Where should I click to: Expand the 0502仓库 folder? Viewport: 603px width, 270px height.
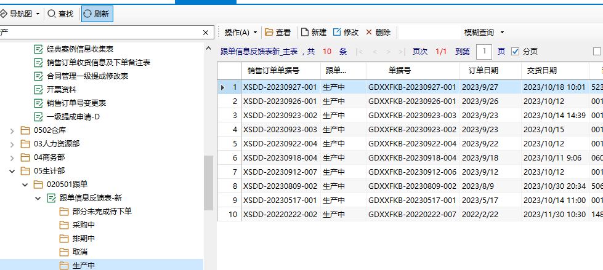pos(12,130)
